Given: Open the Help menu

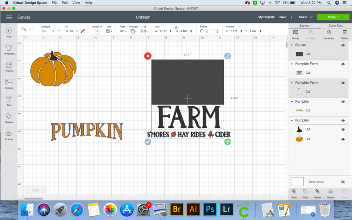Looking at the screenshot, I should (x=88, y=3).
